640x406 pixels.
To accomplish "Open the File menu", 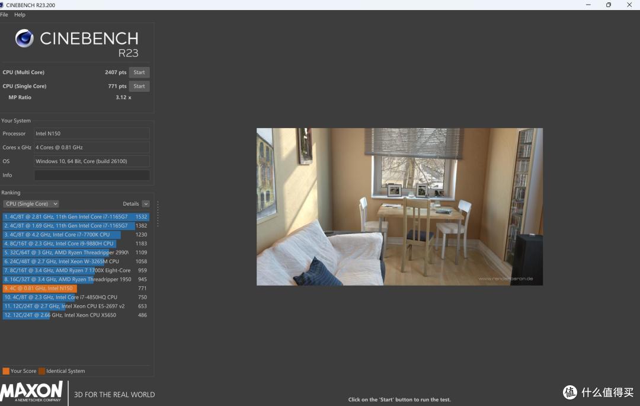I will (4, 15).
